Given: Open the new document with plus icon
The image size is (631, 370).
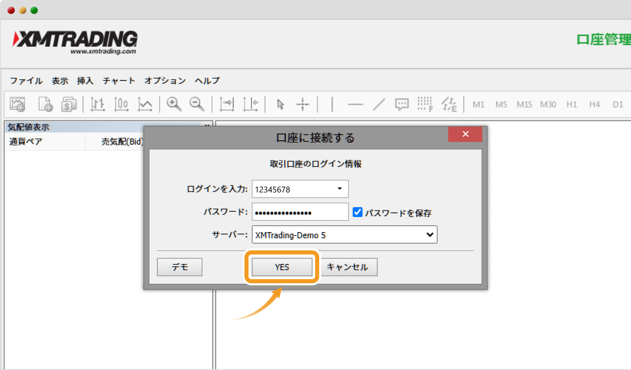Looking at the screenshot, I should [x=45, y=104].
